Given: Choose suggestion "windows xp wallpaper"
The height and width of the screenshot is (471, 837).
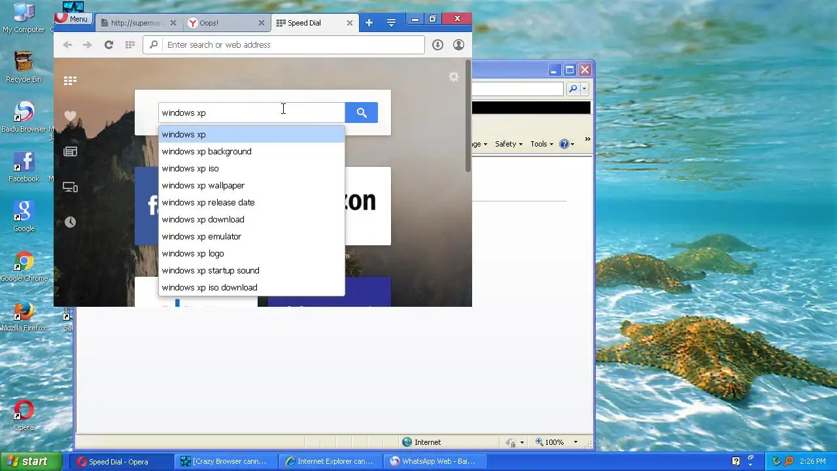Looking at the screenshot, I should pyautogui.click(x=251, y=185).
